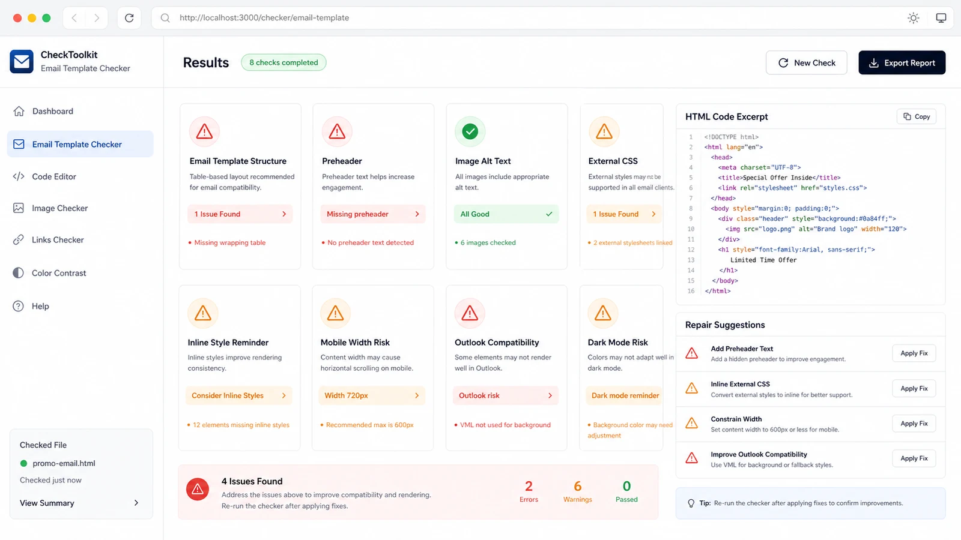Click '12 elements missing inline styles' text
961x540 pixels.
coord(241,425)
